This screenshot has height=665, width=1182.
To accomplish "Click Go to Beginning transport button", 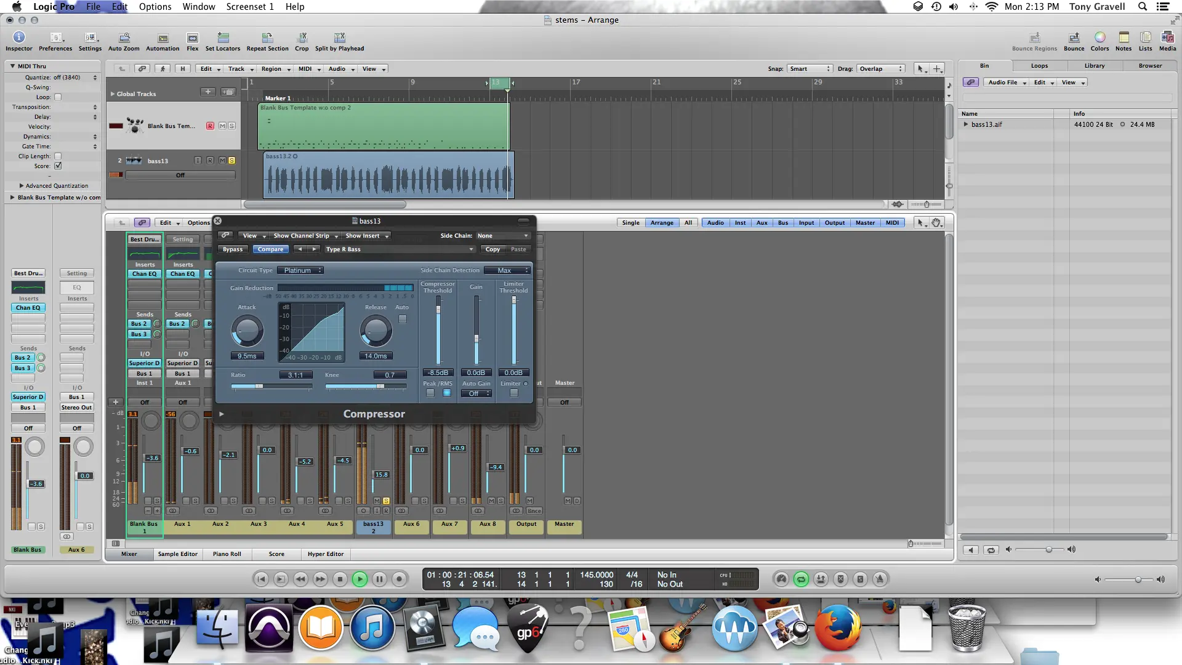I will 261,579.
